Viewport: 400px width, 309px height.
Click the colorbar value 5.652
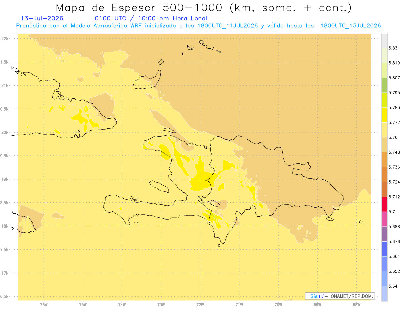(x=394, y=271)
